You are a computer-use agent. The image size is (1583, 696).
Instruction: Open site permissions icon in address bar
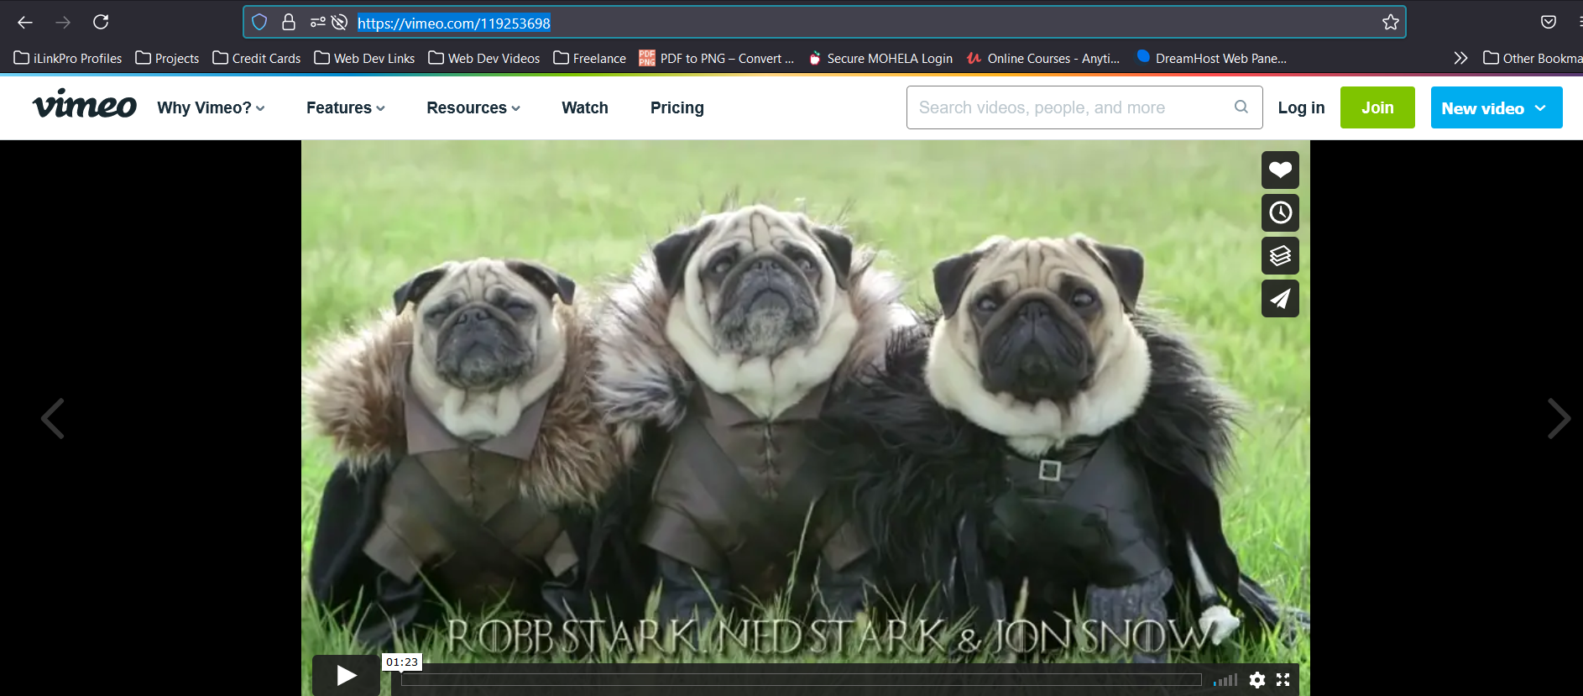click(x=318, y=22)
